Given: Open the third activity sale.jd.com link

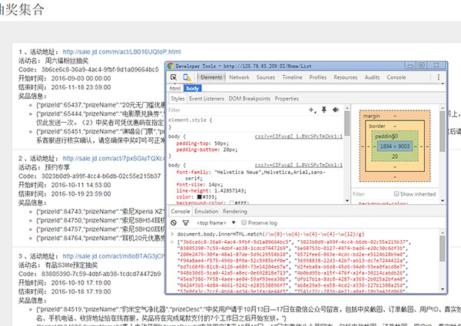Looking at the screenshot, I should click(114, 256).
